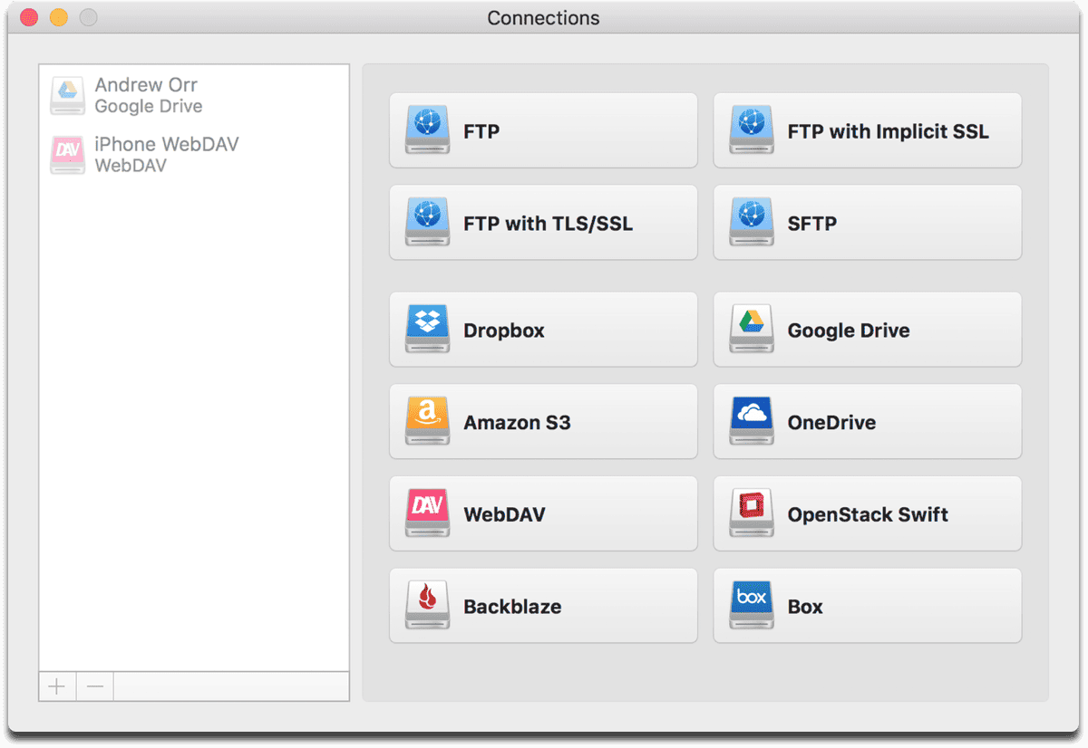Choose FTP with Implicit SSL label

coord(889,131)
